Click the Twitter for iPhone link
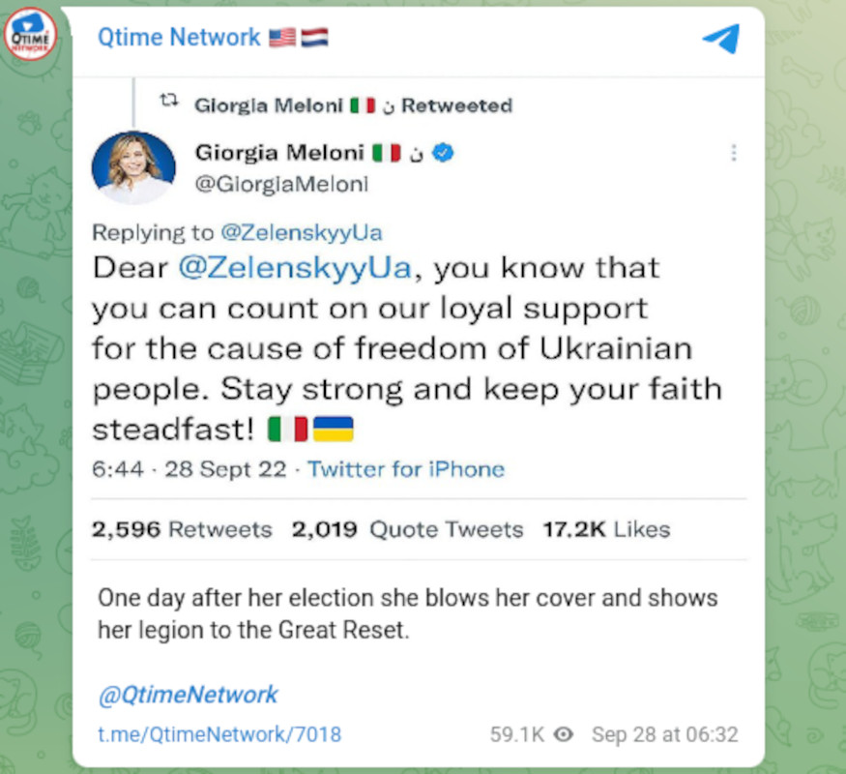 [406, 469]
